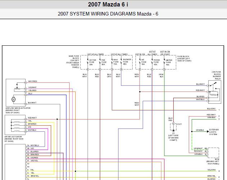Select the AD FAN FUSE 20A label
This screenshot has height=180, width=227.
coord(93,62)
